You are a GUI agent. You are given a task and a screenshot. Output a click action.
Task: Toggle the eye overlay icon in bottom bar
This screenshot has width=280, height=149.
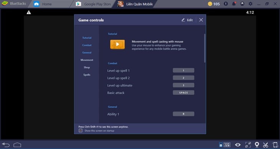238,145
